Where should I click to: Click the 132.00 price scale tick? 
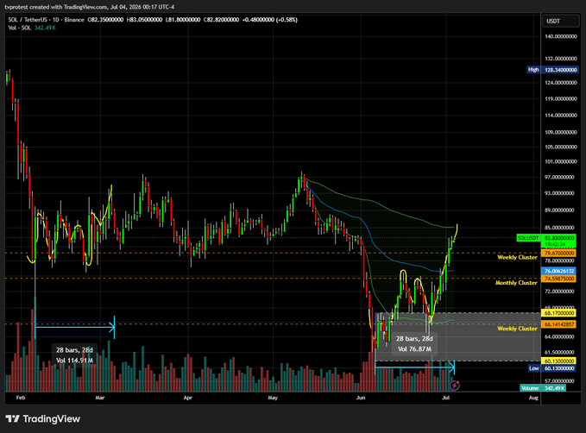pos(561,59)
